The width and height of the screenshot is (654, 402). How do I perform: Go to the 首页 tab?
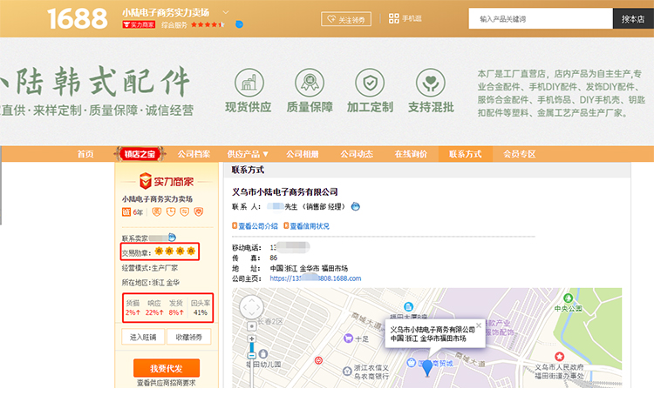coord(85,154)
